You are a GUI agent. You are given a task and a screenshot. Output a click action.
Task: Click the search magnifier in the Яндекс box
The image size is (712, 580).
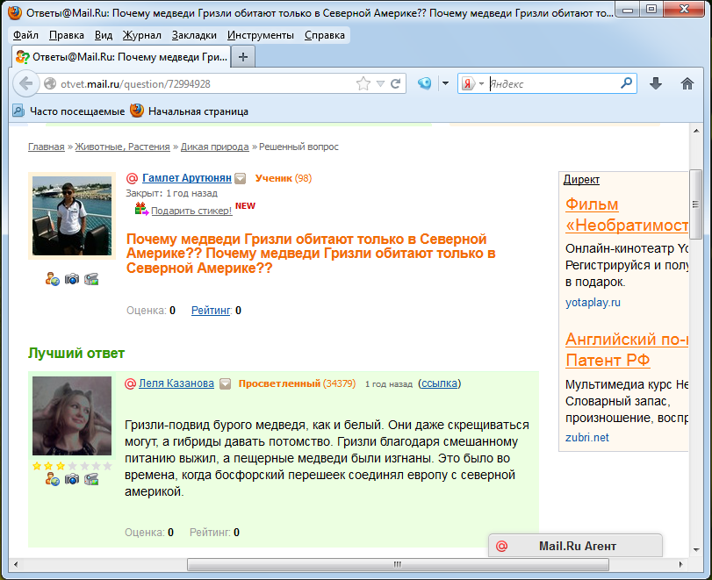pos(627,84)
